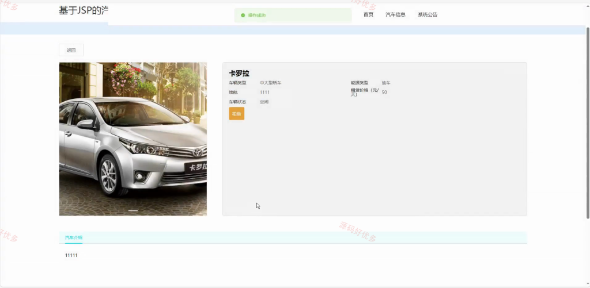Open the 首页 home menu item

(368, 14)
